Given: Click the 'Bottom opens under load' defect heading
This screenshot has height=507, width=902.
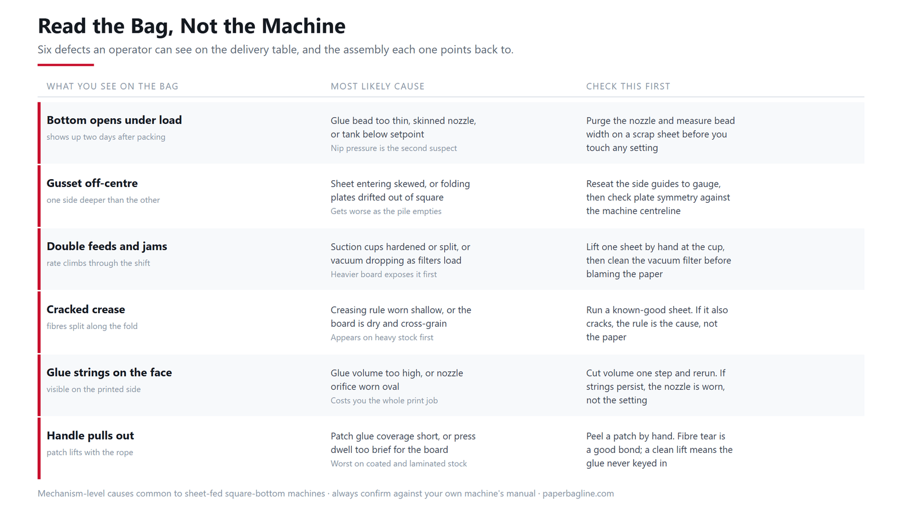Looking at the screenshot, I should tap(114, 120).
